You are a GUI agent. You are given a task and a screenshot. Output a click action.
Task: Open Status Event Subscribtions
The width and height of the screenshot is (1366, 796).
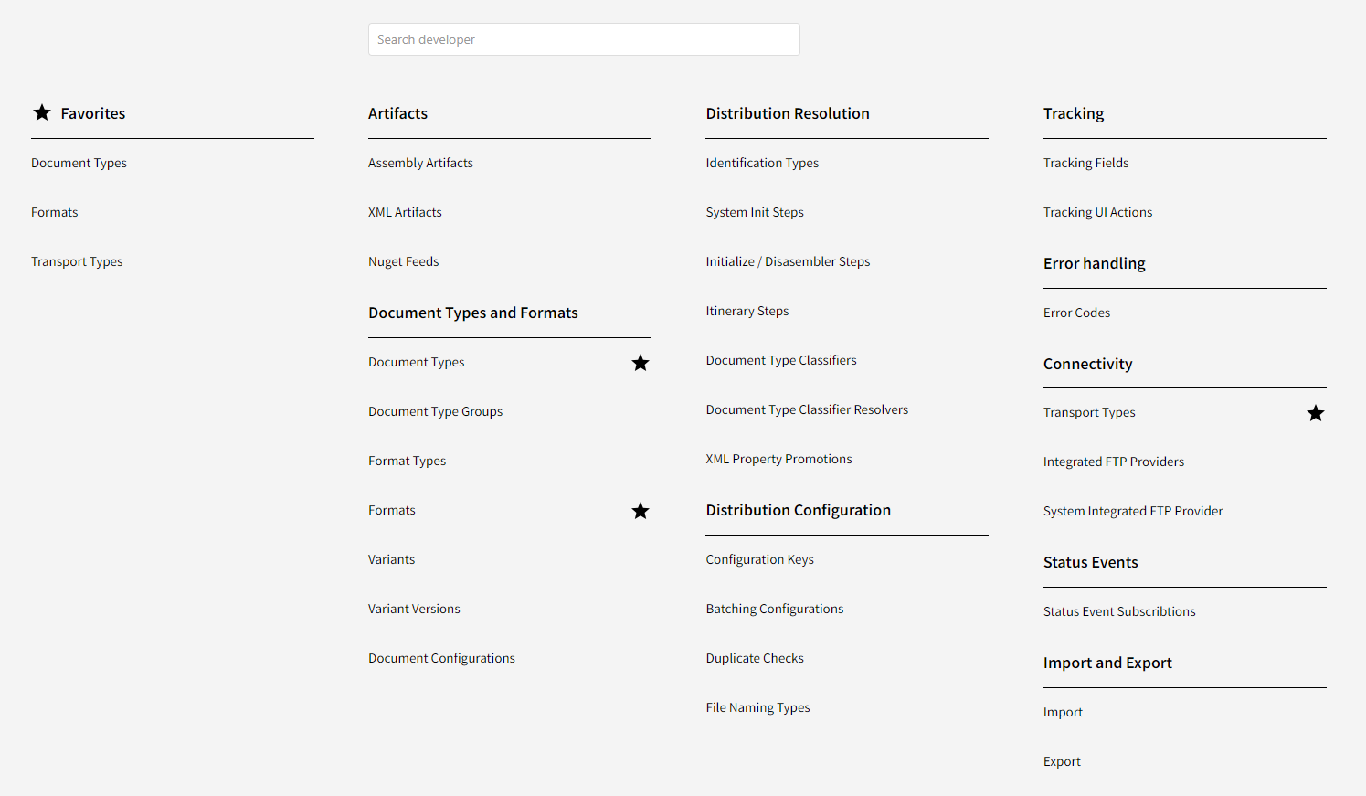[x=1118, y=611]
